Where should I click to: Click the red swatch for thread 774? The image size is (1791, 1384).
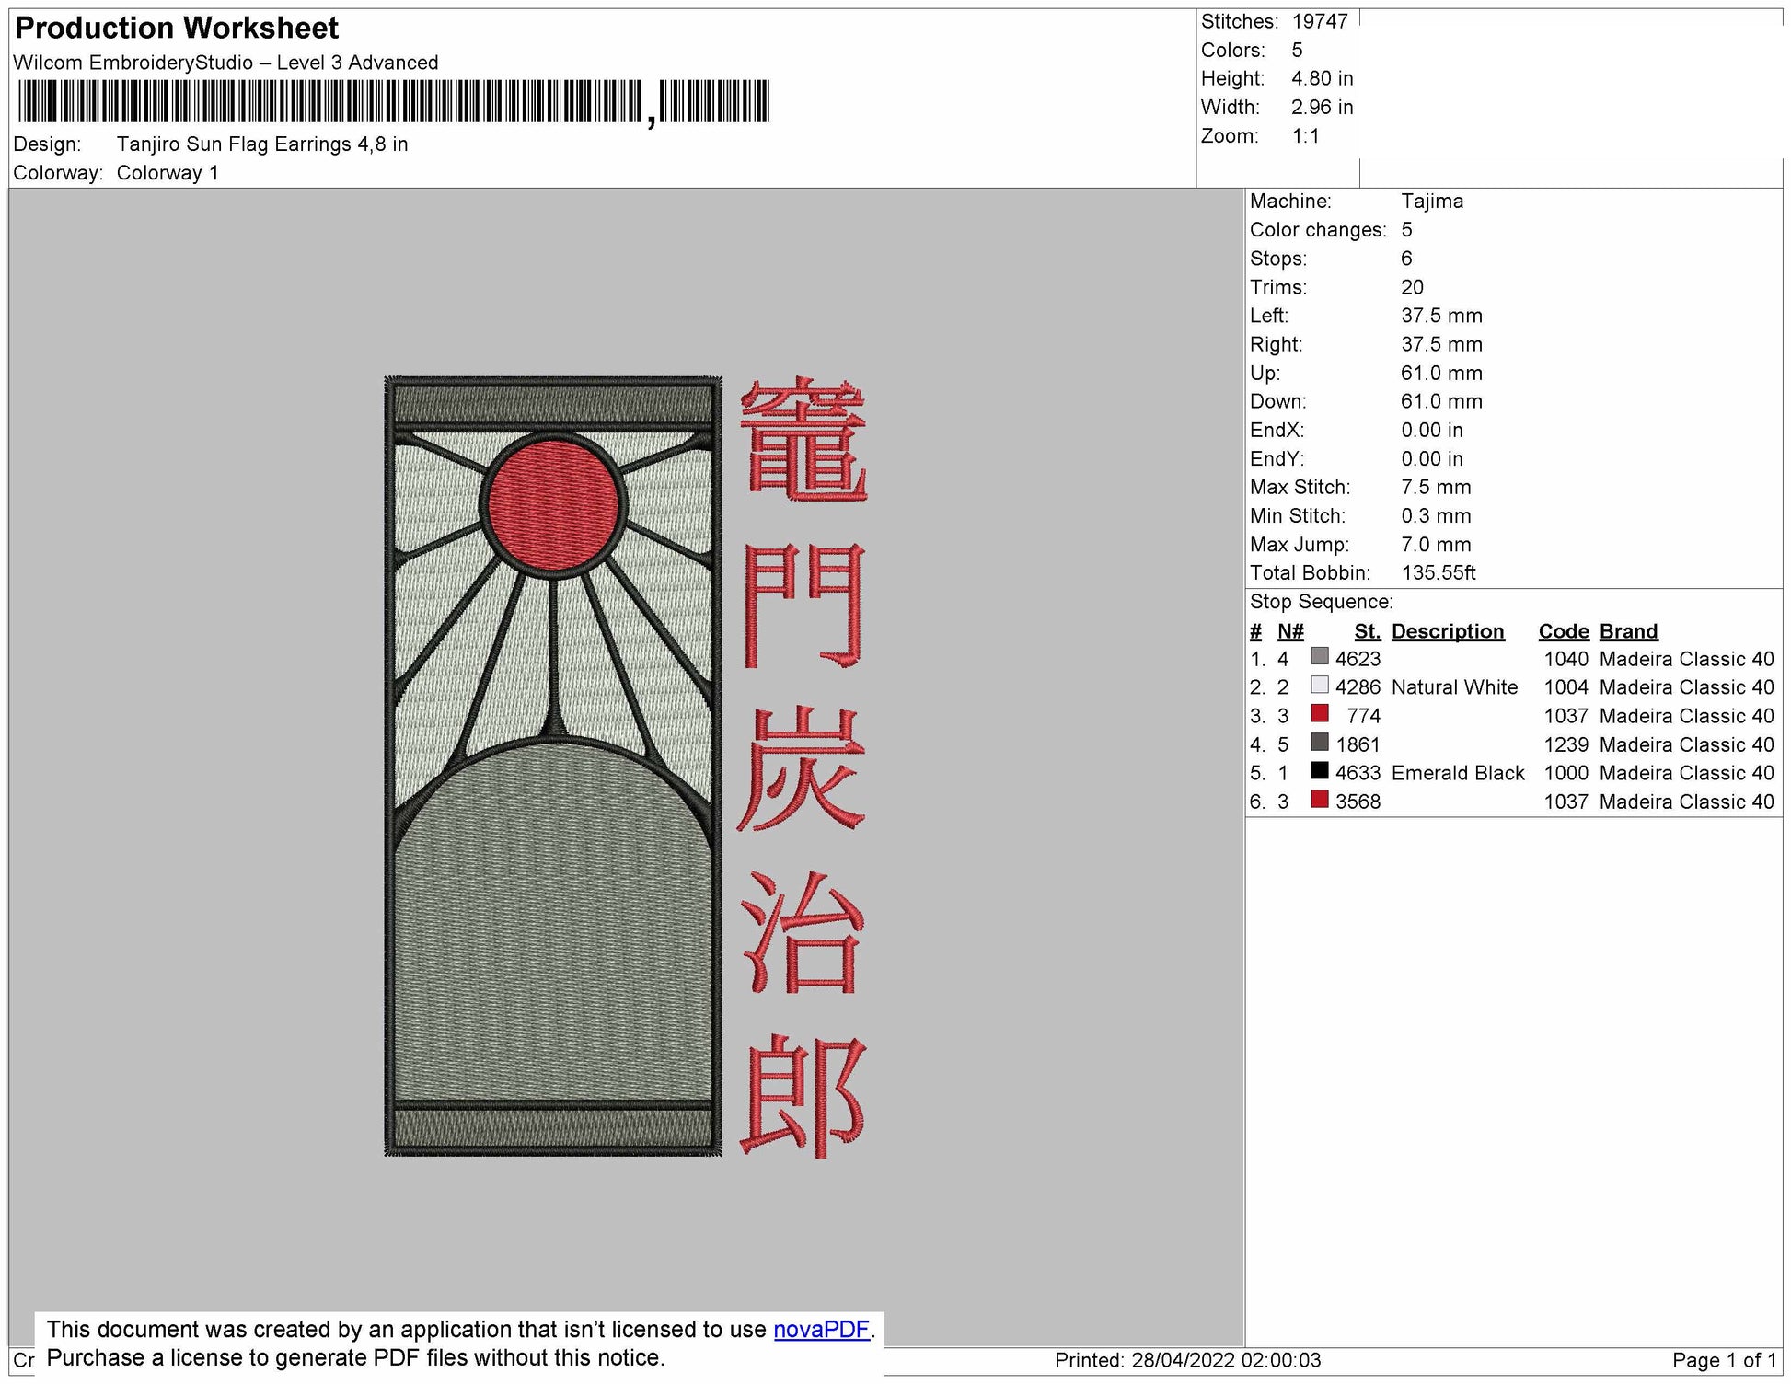coord(1320,713)
